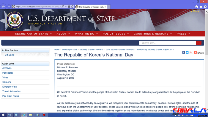The image size is (208, 117).
Task: Open browser Tools gear icon
Action: pos(205,7)
